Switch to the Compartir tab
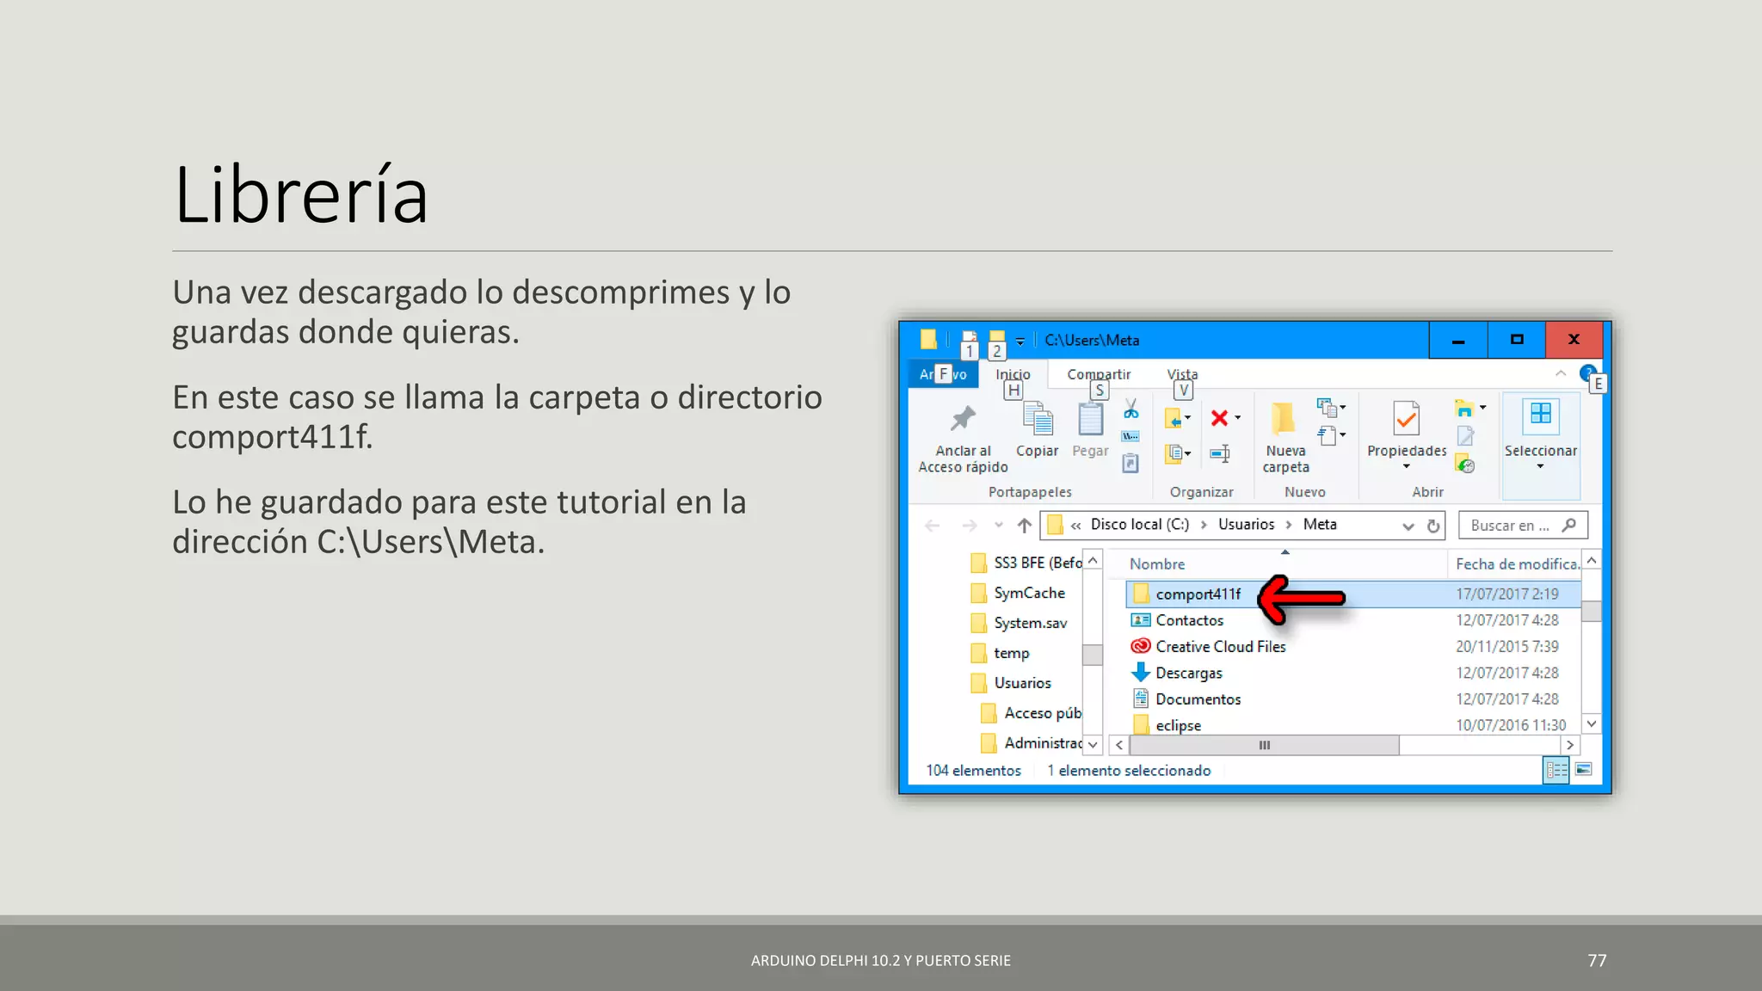1762x991 pixels. [x=1099, y=374]
